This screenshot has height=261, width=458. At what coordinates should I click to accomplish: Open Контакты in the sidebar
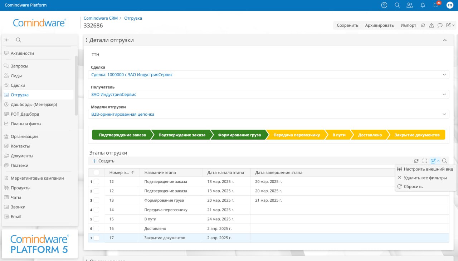coord(20,146)
